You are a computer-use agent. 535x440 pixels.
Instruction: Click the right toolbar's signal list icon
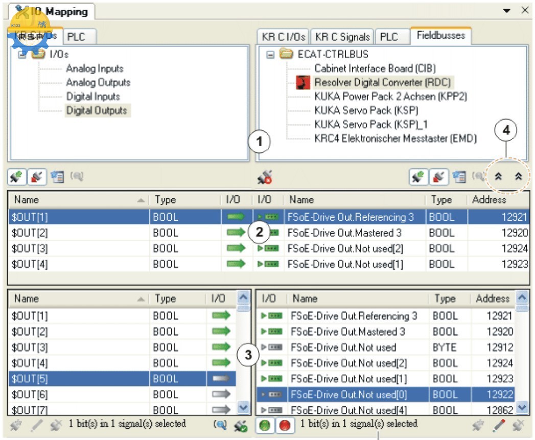(x=459, y=177)
